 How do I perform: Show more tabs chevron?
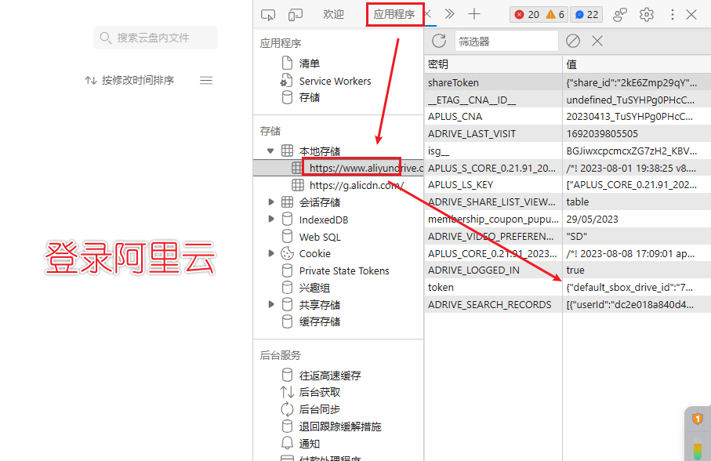[x=449, y=14]
